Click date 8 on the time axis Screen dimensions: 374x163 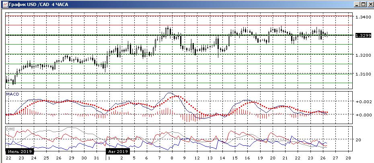(172, 158)
